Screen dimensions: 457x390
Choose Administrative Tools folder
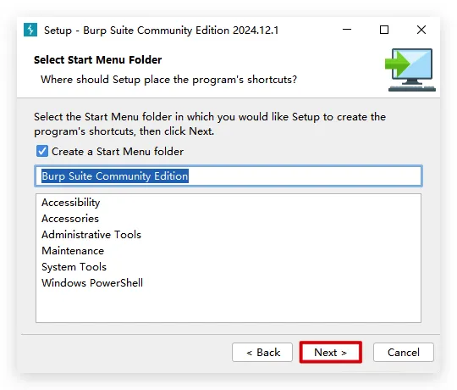[91, 234]
